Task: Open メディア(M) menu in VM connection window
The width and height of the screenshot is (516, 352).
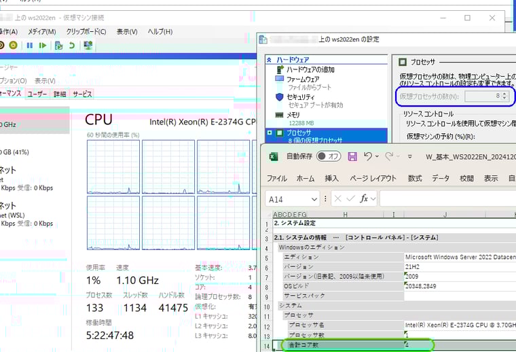Action: click(42, 32)
